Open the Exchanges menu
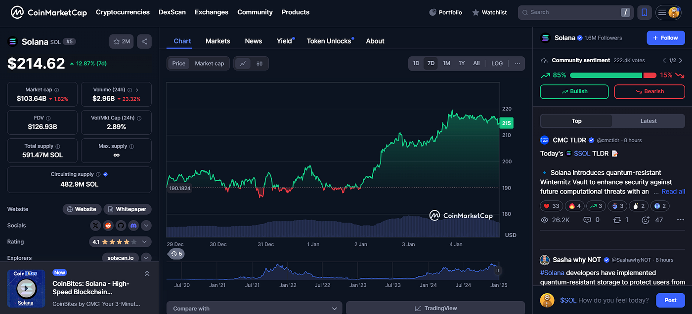This screenshot has width=692, height=314. pyautogui.click(x=212, y=12)
